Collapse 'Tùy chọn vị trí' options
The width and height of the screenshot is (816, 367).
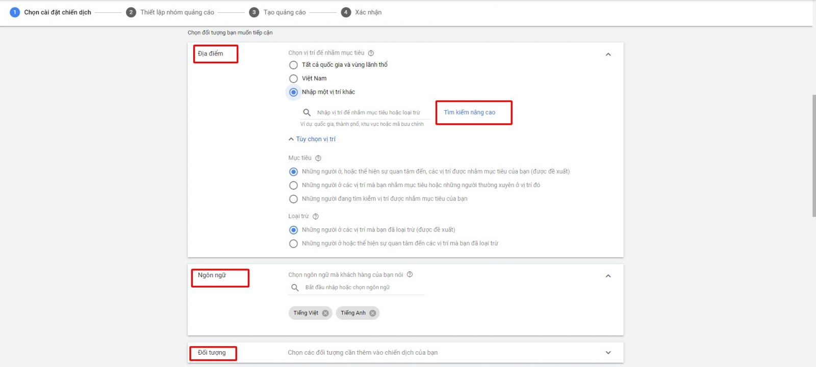312,139
